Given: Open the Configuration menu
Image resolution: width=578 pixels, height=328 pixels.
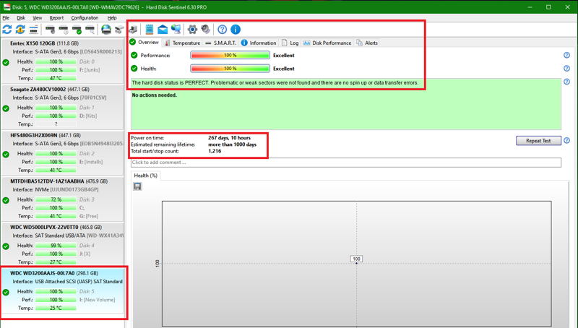Looking at the screenshot, I should pos(85,17).
